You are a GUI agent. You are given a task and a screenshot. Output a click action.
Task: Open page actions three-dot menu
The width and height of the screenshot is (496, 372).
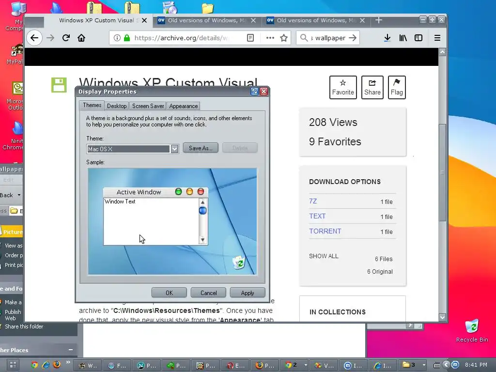click(x=270, y=38)
